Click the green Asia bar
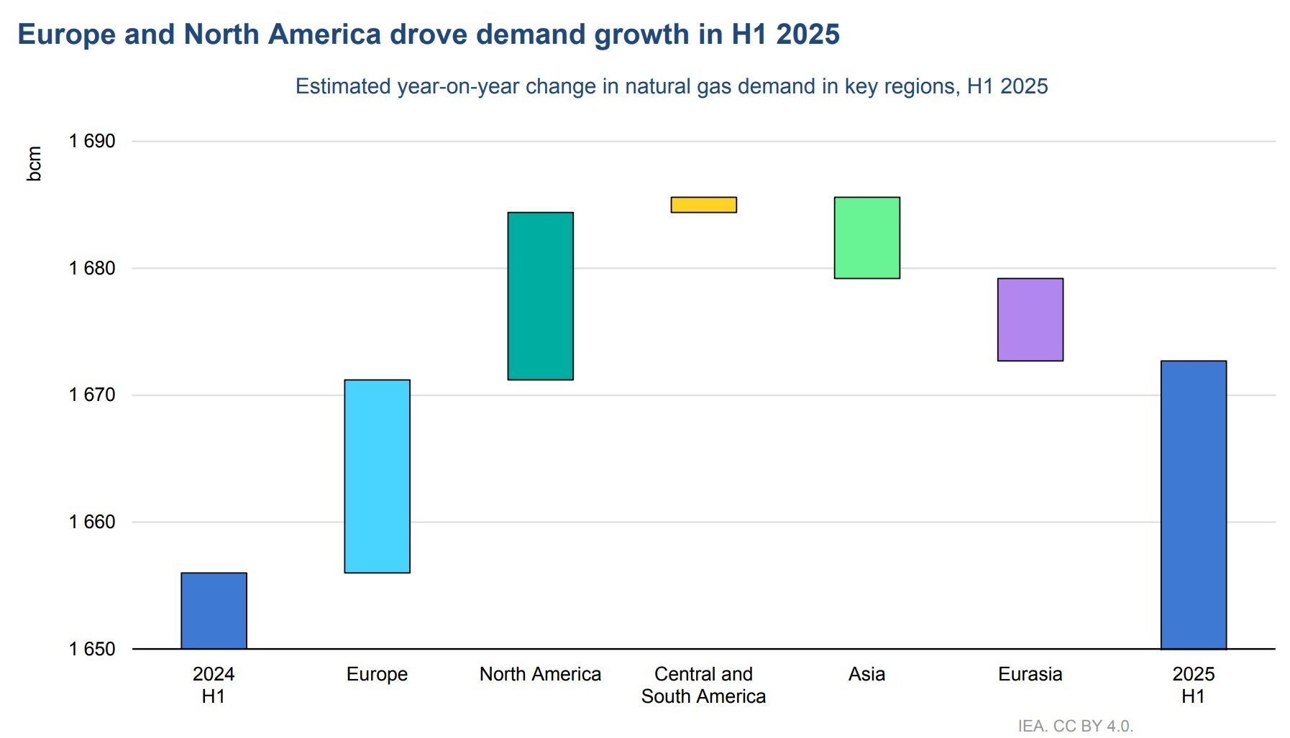Image resolution: width=1290 pixels, height=738 pixels. tap(866, 238)
